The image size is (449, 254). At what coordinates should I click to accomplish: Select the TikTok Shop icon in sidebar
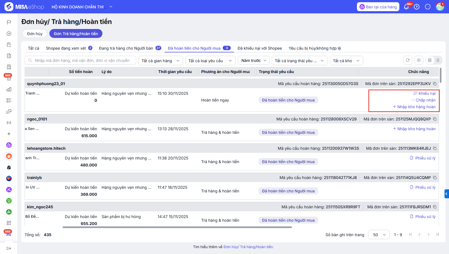click(x=9, y=167)
